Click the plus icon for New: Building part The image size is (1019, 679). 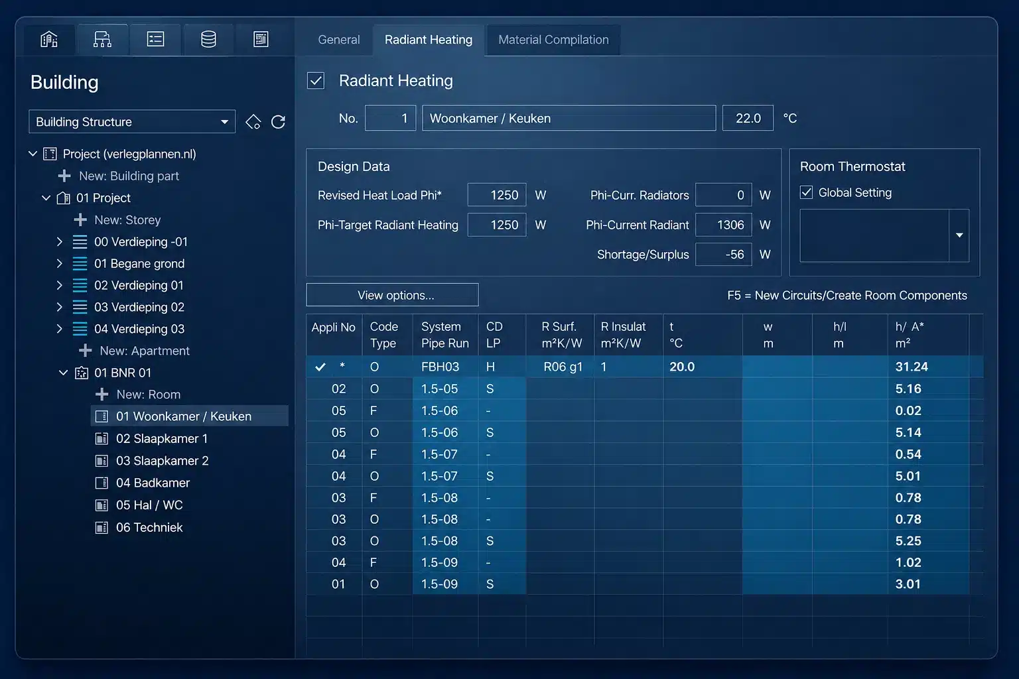point(64,176)
